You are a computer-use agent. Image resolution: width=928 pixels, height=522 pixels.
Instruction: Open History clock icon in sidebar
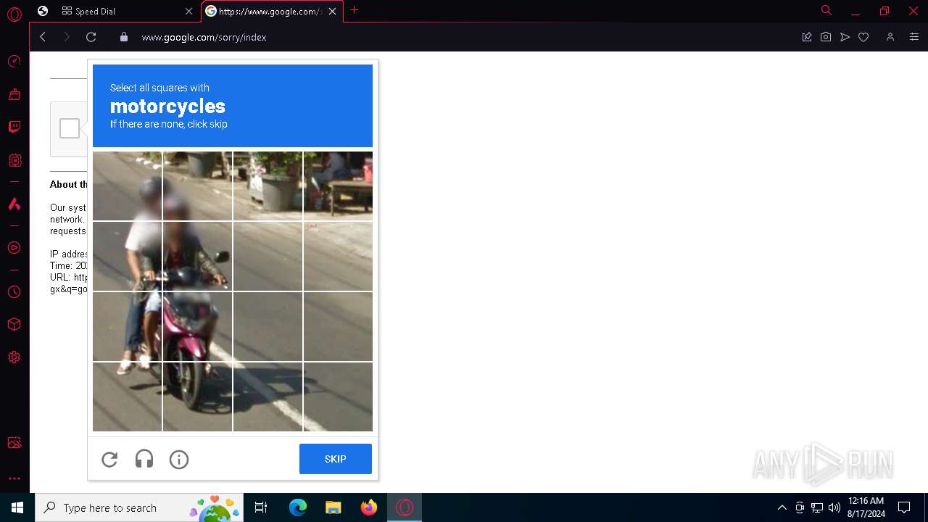pos(14,291)
